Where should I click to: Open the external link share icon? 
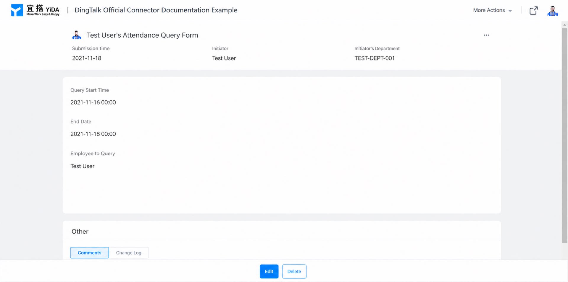click(533, 11)
